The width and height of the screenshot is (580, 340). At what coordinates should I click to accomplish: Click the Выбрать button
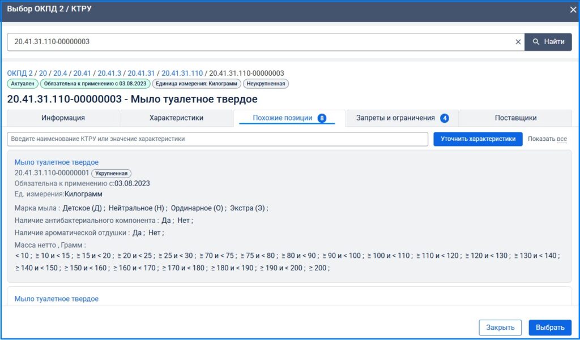[x=550, y=328]
